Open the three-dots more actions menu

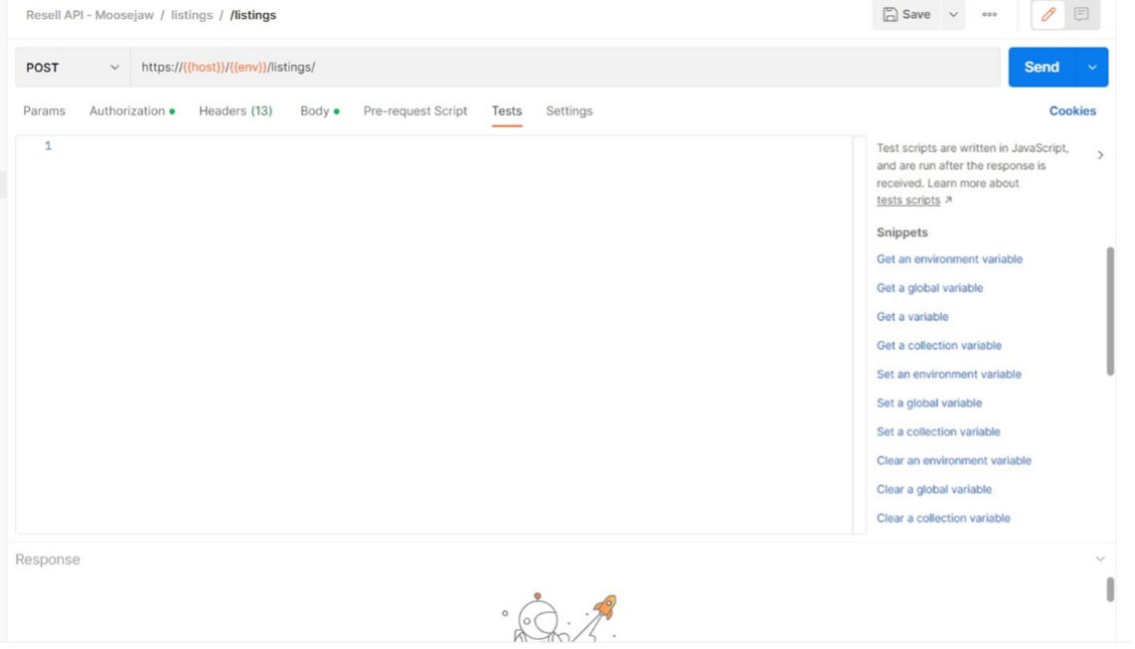(x=989, y=15)
